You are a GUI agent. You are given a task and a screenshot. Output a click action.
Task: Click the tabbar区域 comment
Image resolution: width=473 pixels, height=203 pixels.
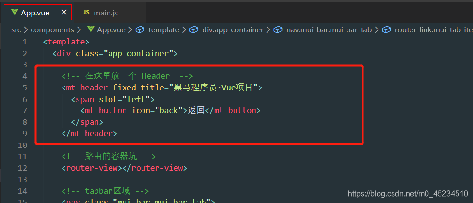click(105, 190)
